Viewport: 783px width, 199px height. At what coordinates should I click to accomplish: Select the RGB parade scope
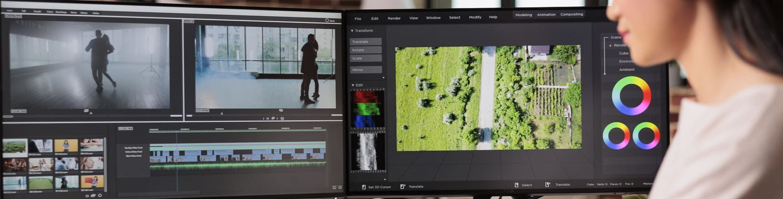pyautogui.click(x=367, y=109)
